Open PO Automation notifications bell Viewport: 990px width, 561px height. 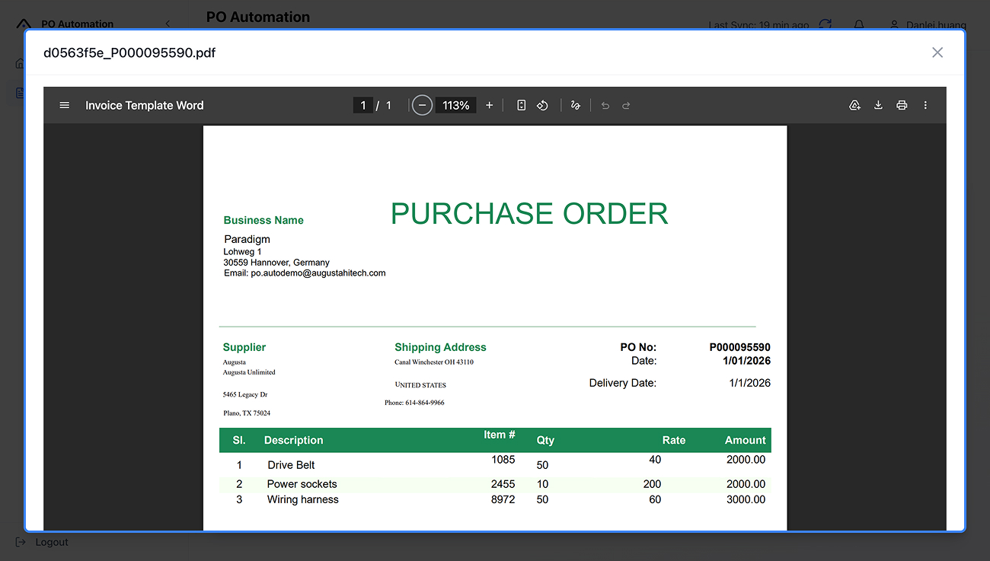click(858, 24)
